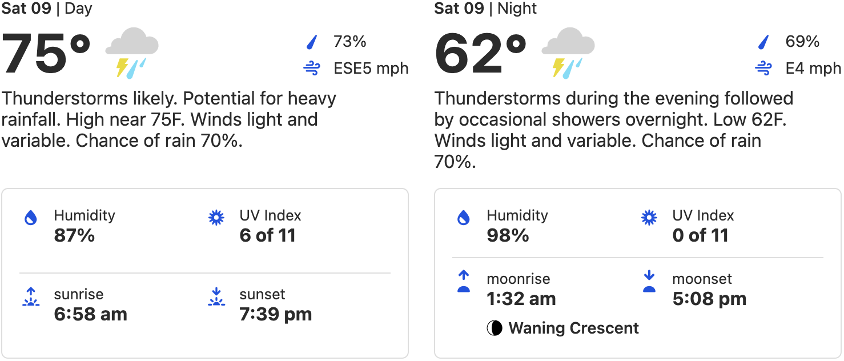Click the moonrise icon
The image size is (844, 361).
pos(464,282)
